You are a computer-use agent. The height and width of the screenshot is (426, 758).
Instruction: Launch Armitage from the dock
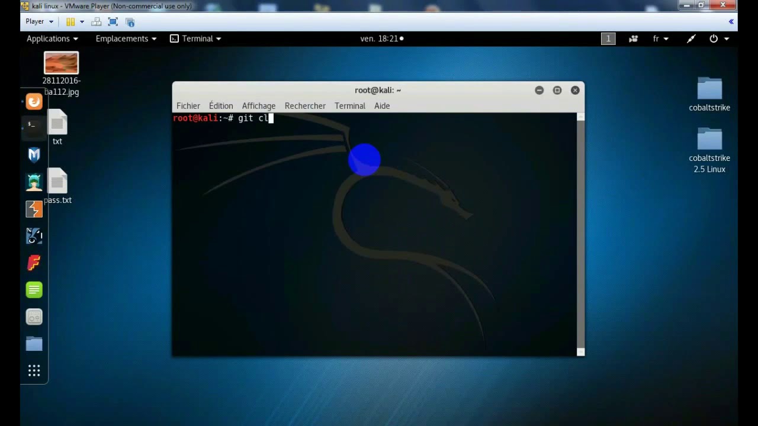34,182
